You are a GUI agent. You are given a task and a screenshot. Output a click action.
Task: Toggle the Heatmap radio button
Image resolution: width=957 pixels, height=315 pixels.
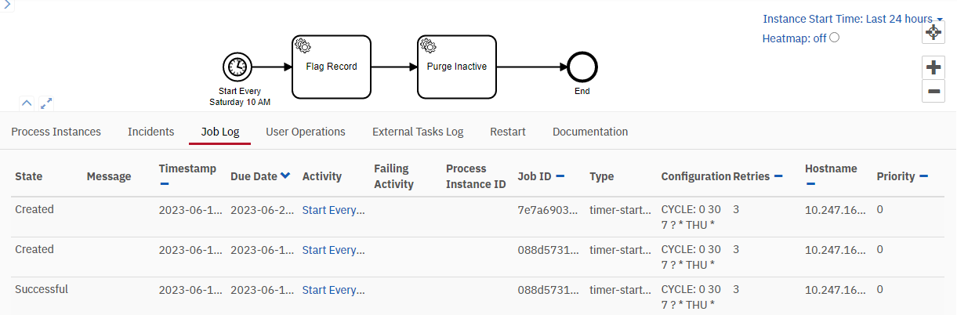pyautogui.click(x=835, y=37)
